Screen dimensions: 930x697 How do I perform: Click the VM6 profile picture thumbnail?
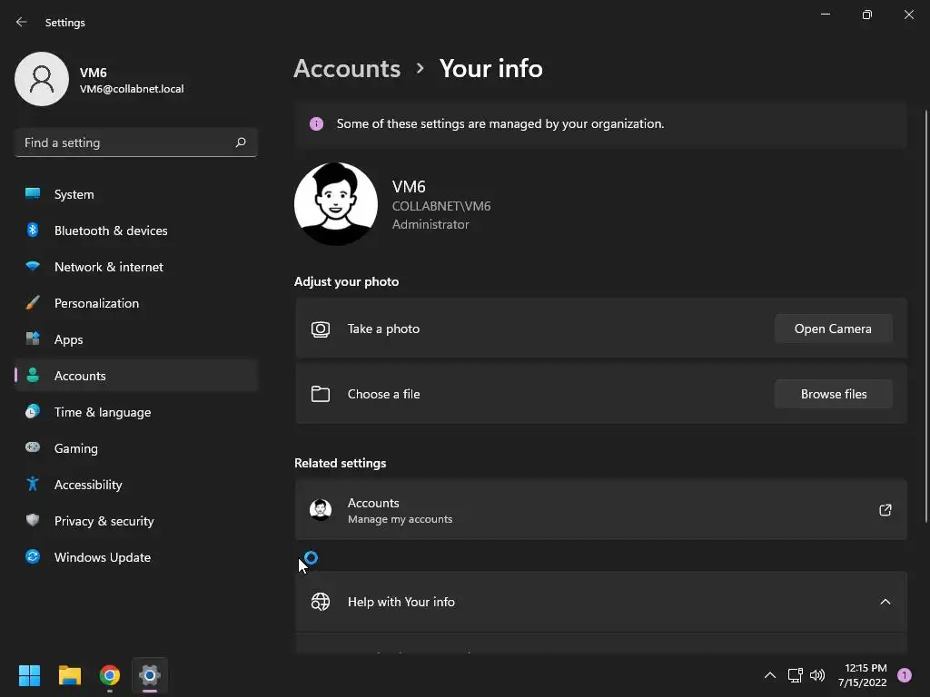click(42, 79)
